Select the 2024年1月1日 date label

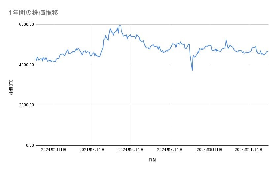pyautogui.click(x=54, y=150)
